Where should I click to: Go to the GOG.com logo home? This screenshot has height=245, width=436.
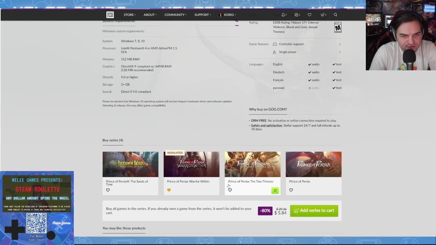coord(110,15)
